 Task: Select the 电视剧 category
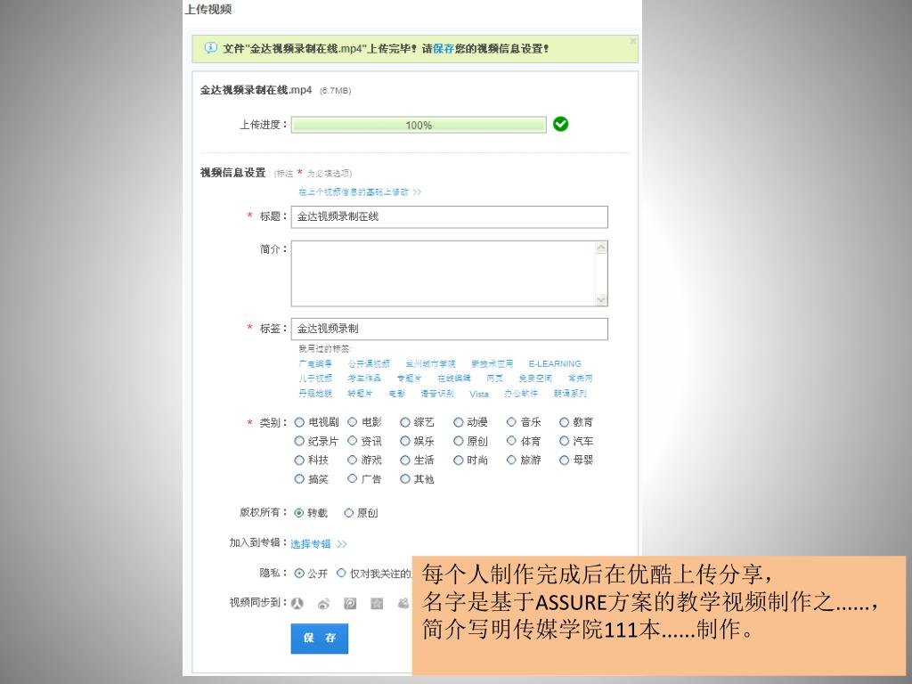[299, 422]
